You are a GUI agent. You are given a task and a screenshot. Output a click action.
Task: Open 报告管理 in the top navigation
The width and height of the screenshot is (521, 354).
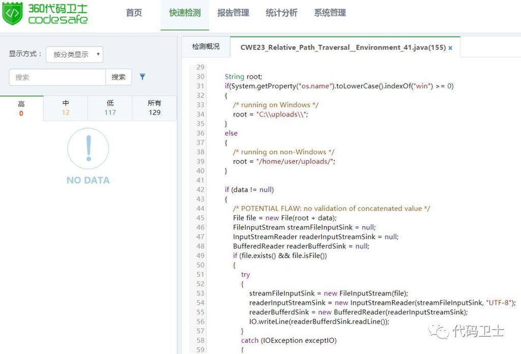coord(233,13)
